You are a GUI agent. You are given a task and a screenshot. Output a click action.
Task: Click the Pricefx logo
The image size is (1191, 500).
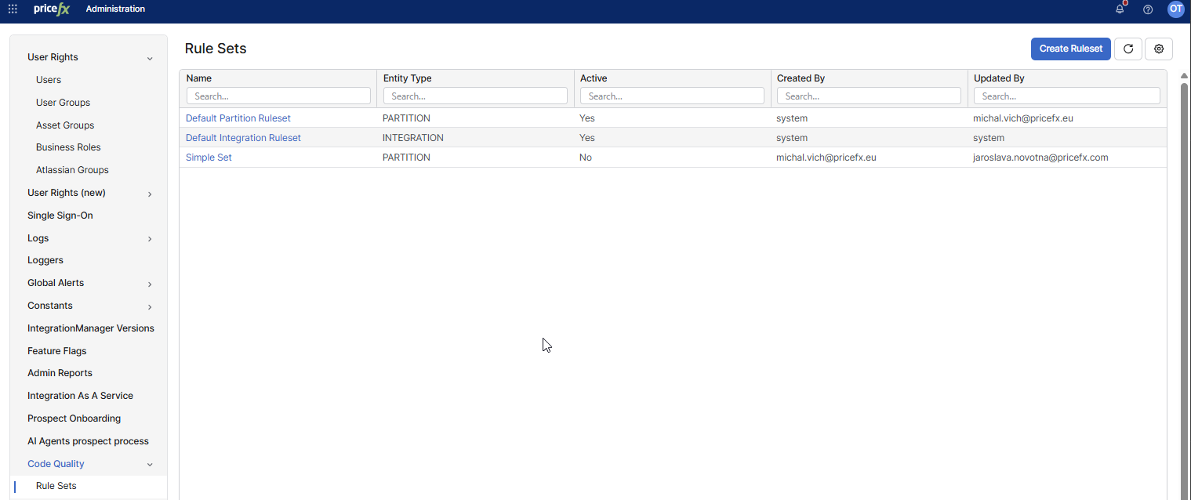pyautogui.click(x=52, y=9)
